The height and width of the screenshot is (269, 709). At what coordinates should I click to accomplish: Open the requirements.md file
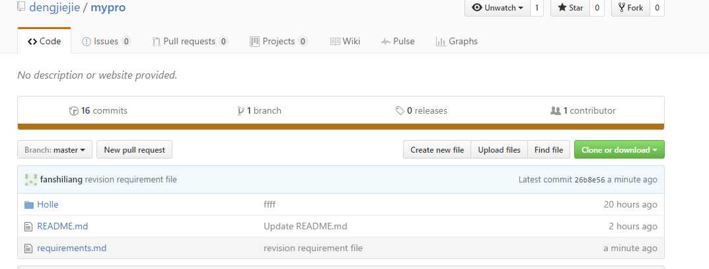(71, 248)
